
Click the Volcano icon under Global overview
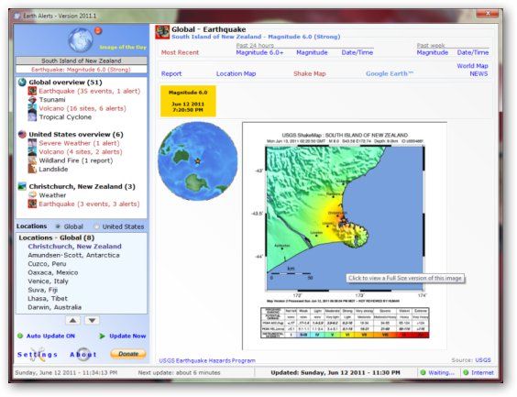[x=32, y=108]
